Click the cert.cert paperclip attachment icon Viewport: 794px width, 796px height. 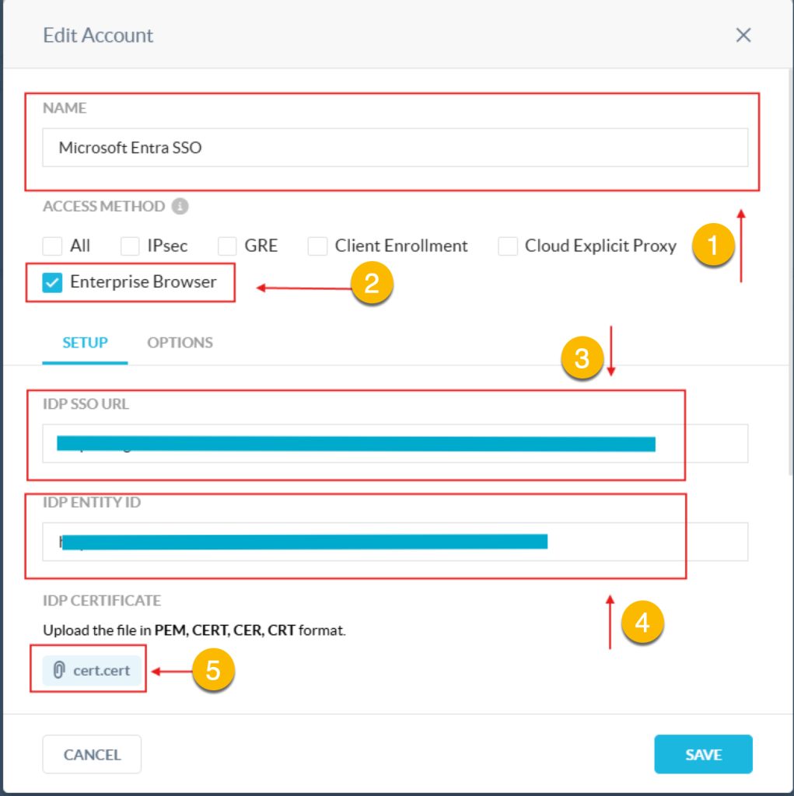59,670
